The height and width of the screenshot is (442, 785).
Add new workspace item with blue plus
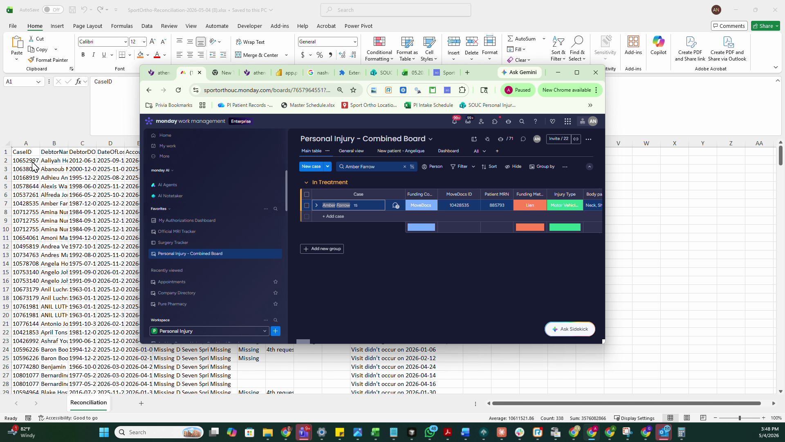[x=276, y=331]
